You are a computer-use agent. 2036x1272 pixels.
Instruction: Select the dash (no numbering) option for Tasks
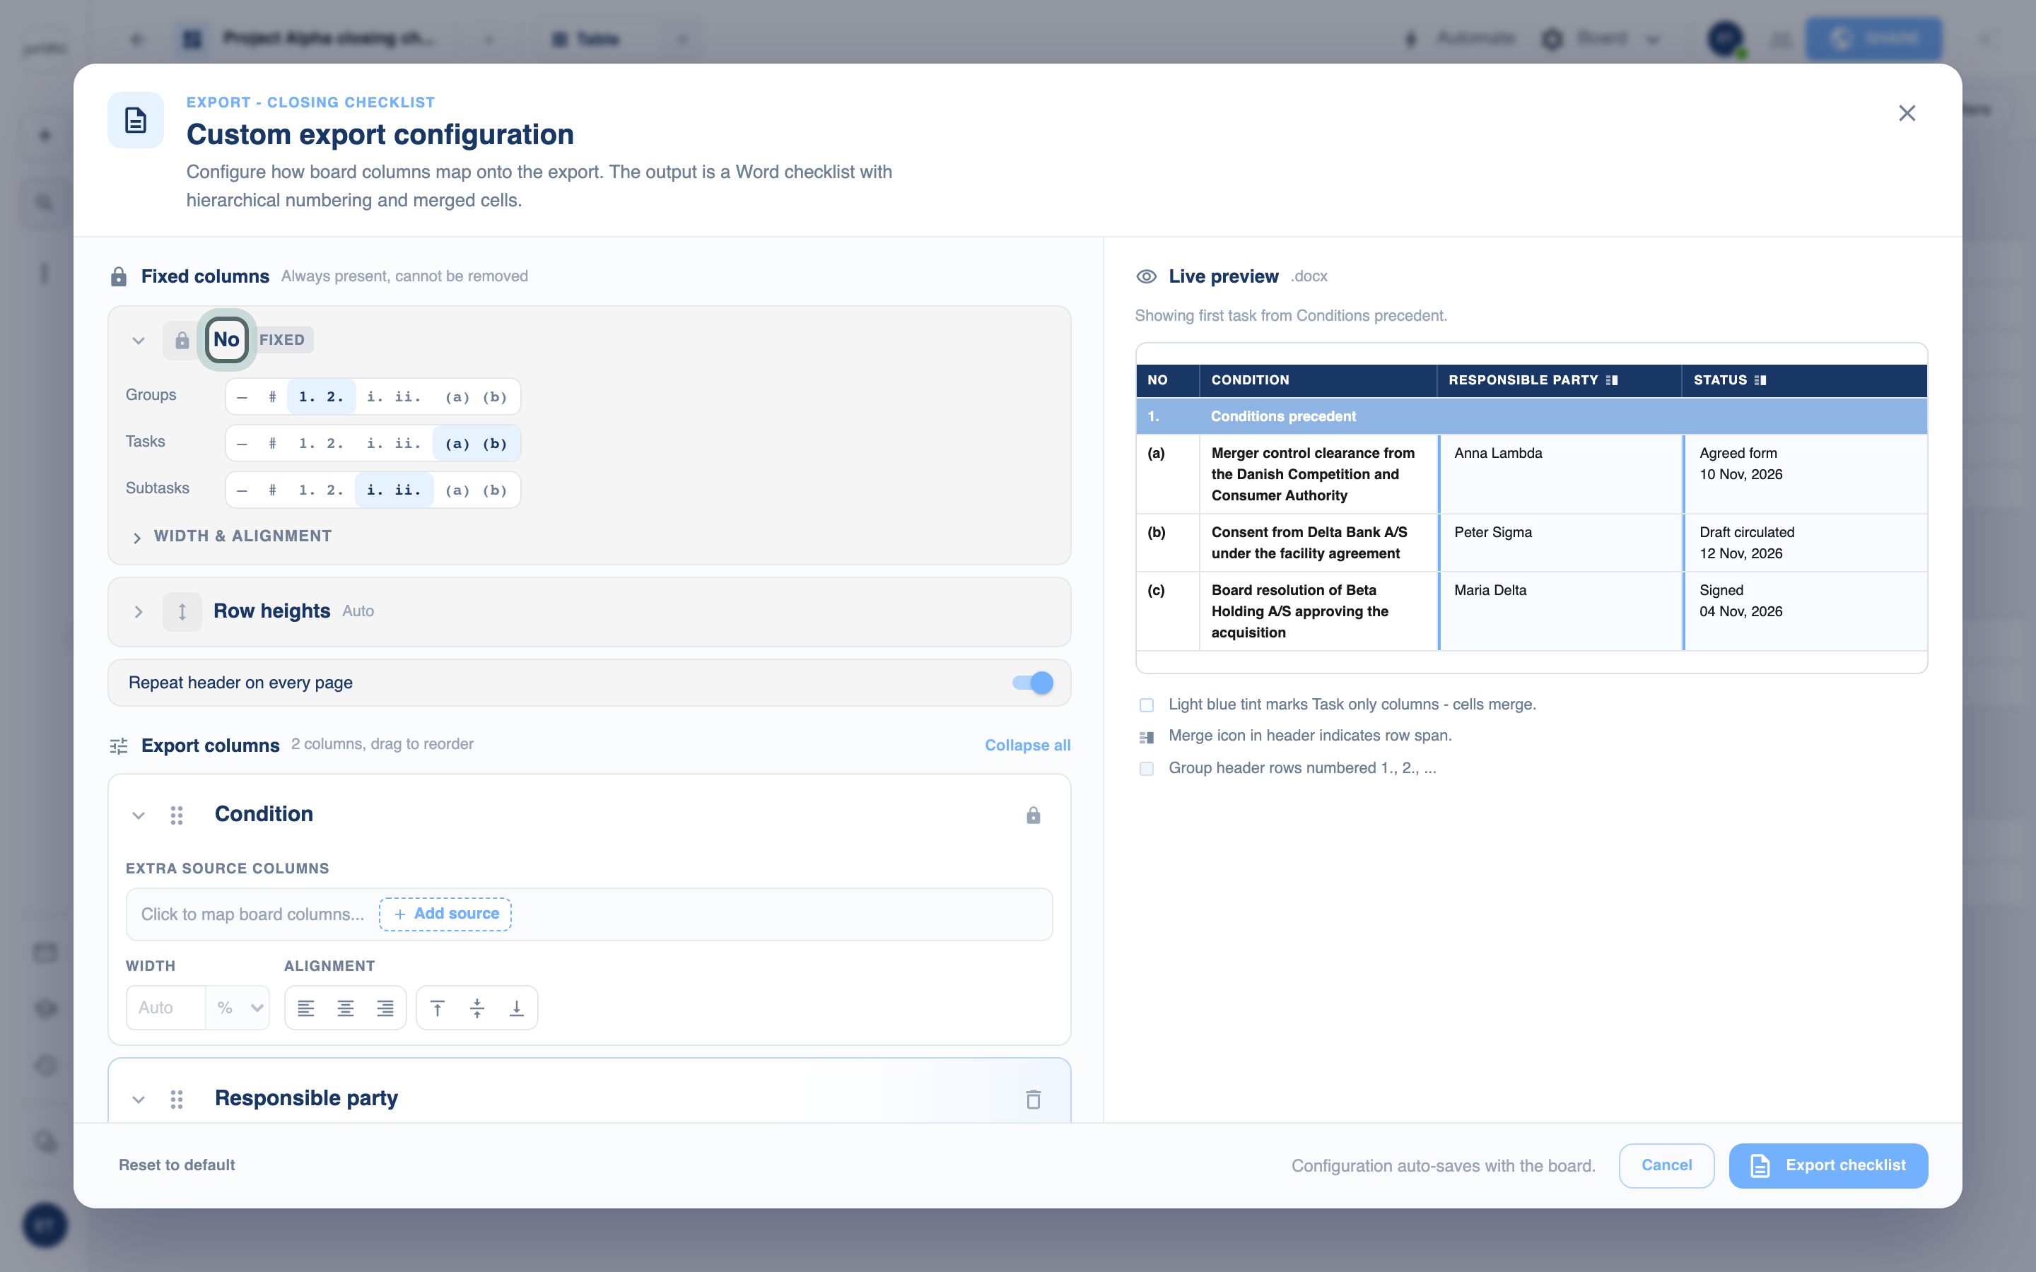[242, 443]
